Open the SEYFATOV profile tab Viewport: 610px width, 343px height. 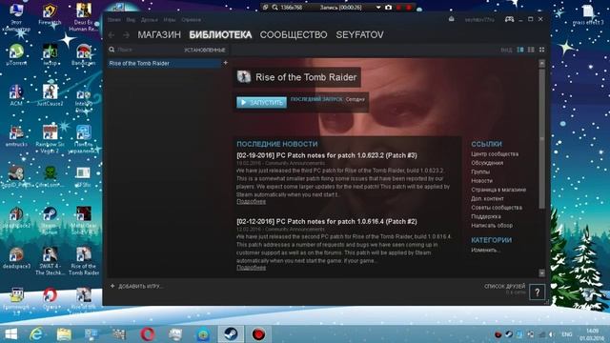pos(360,35)
